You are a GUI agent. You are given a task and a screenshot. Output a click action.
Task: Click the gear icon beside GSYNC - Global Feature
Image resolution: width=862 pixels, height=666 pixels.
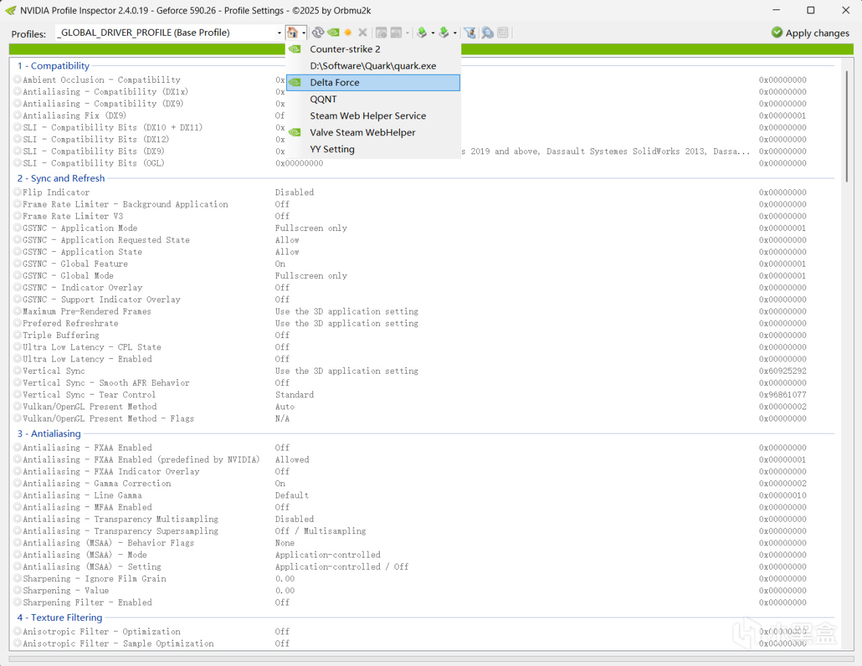click(18, 264)
